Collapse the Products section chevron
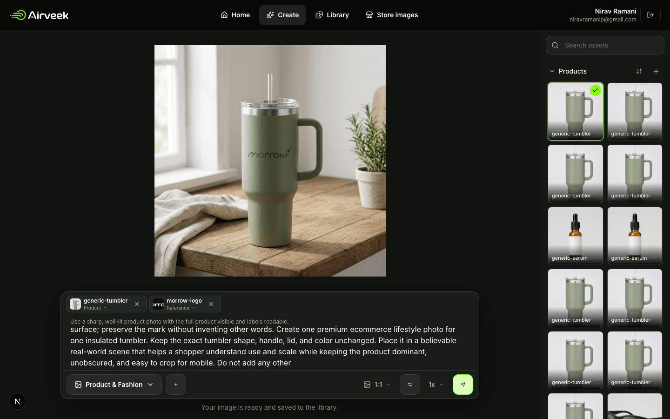Image resolution: width=670 pixels, height=419 pixels. point(552,71)
